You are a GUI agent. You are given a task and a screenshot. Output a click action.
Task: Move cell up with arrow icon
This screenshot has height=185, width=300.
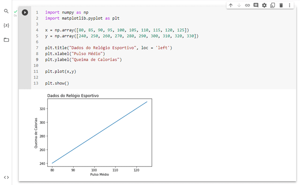[x=230, y=5]
